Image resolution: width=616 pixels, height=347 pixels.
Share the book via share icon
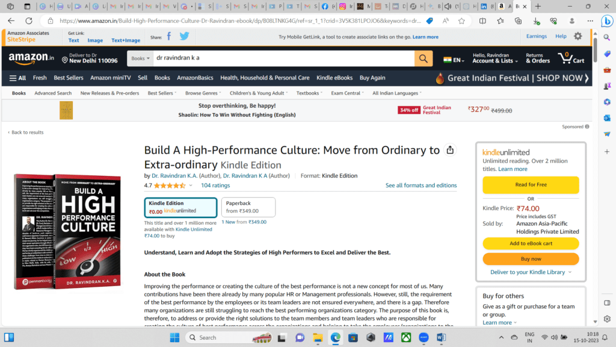tap(450, 150)
